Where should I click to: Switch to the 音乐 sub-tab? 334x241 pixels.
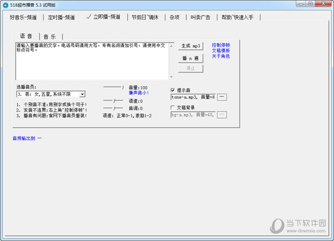(50, 37)
